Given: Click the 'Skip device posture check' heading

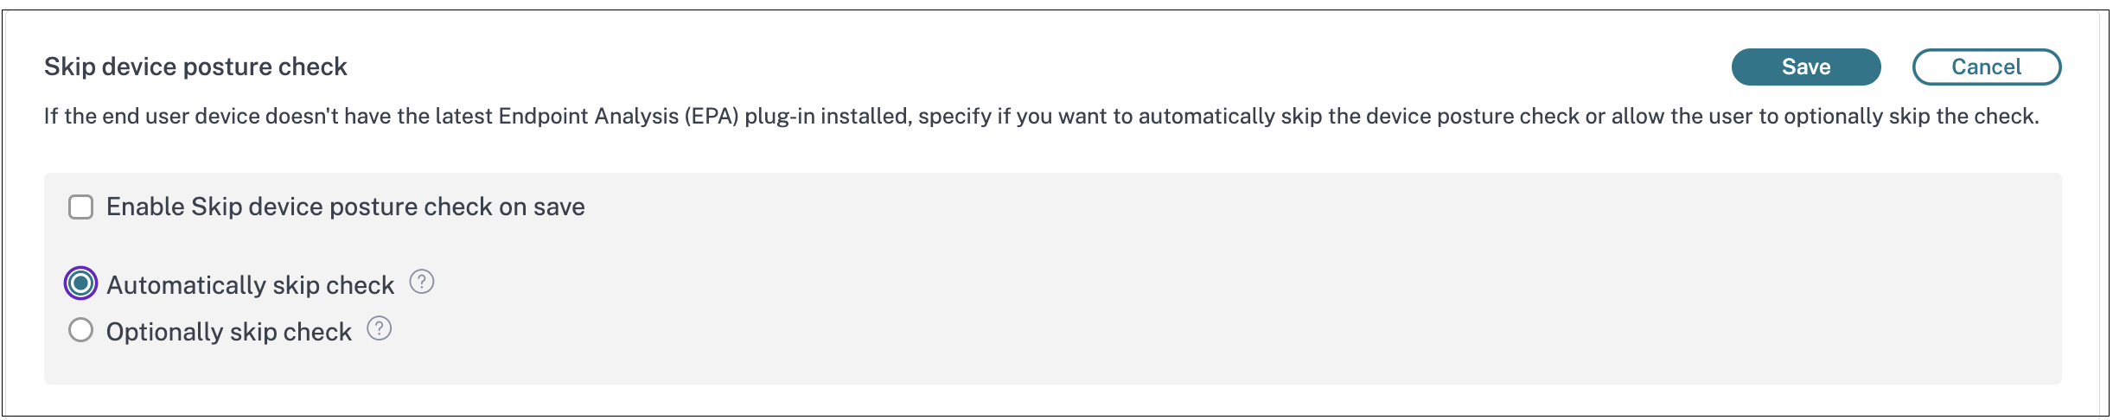Looking at the screenshot, I should click(x=195, y=67).
